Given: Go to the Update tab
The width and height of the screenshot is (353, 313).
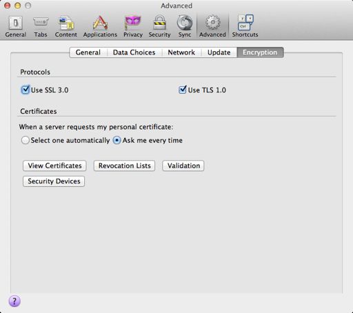Looking at the screenshot, I should [x=219, y=52].
